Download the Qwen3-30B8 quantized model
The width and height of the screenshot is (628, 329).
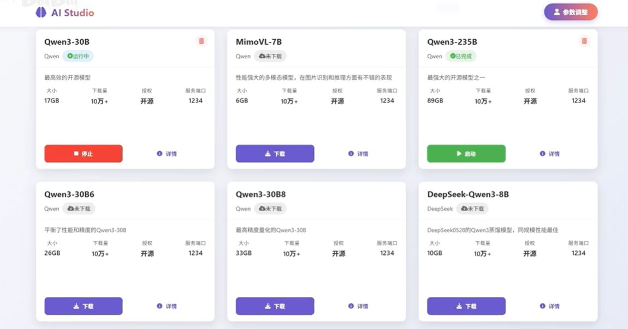click(275, 306)
